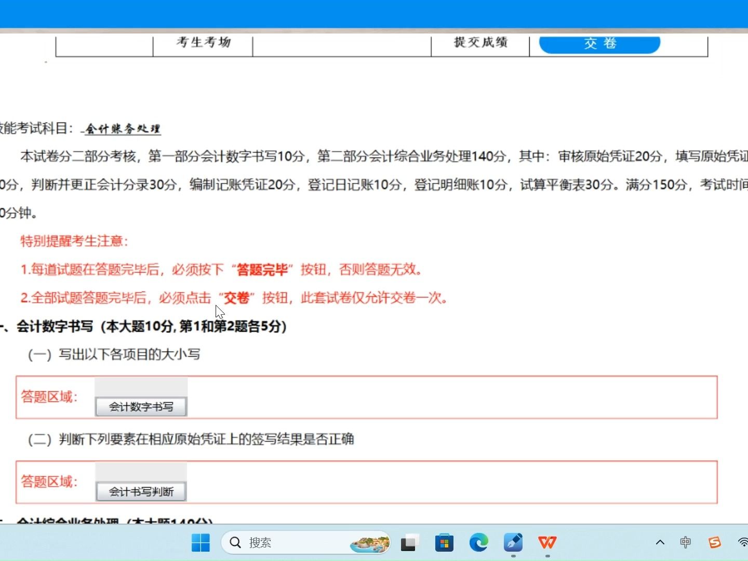Open the 会计书写判断 answer button
Viewport: 748px width, 561px height.
coord(141,491)
